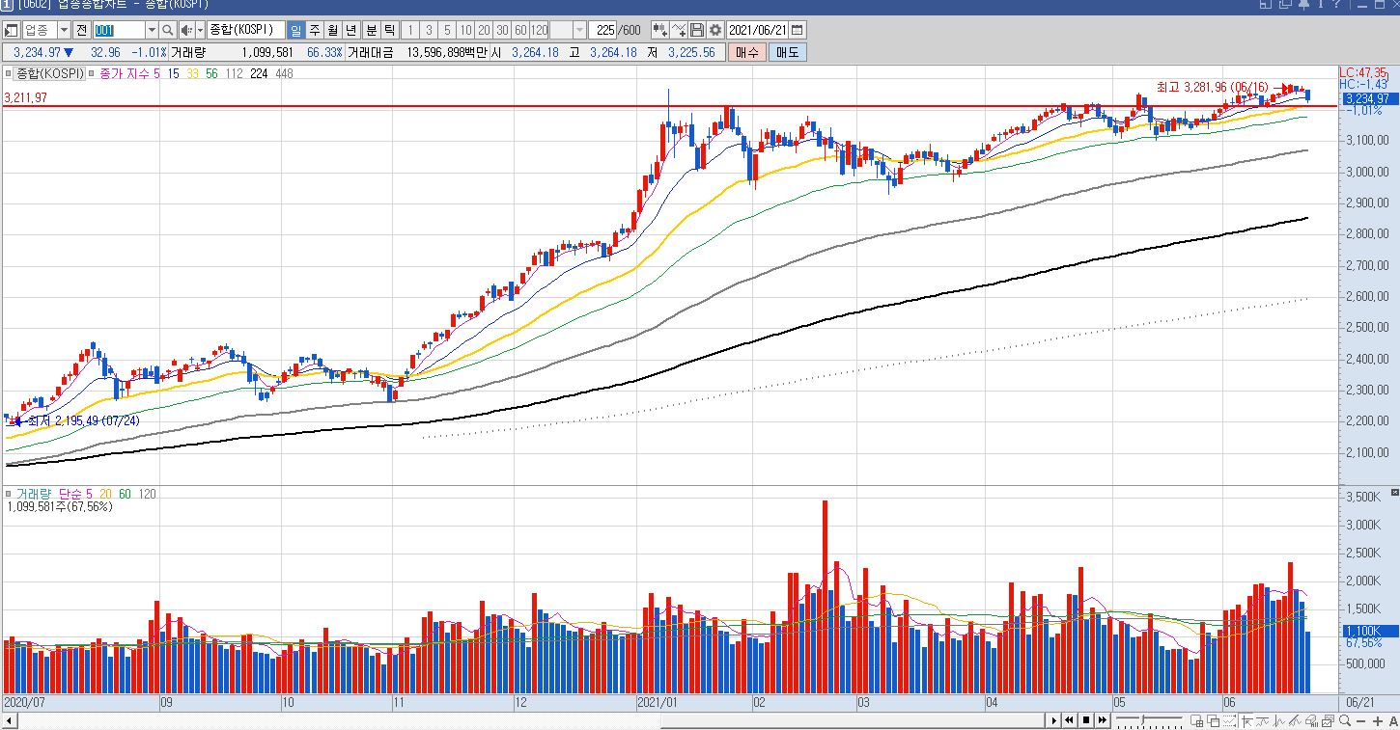Viewport: 1400px width, 730px height.
Task: Click the 종합(KOSPI) name field in toolbar
Action: tap(245, 30)
